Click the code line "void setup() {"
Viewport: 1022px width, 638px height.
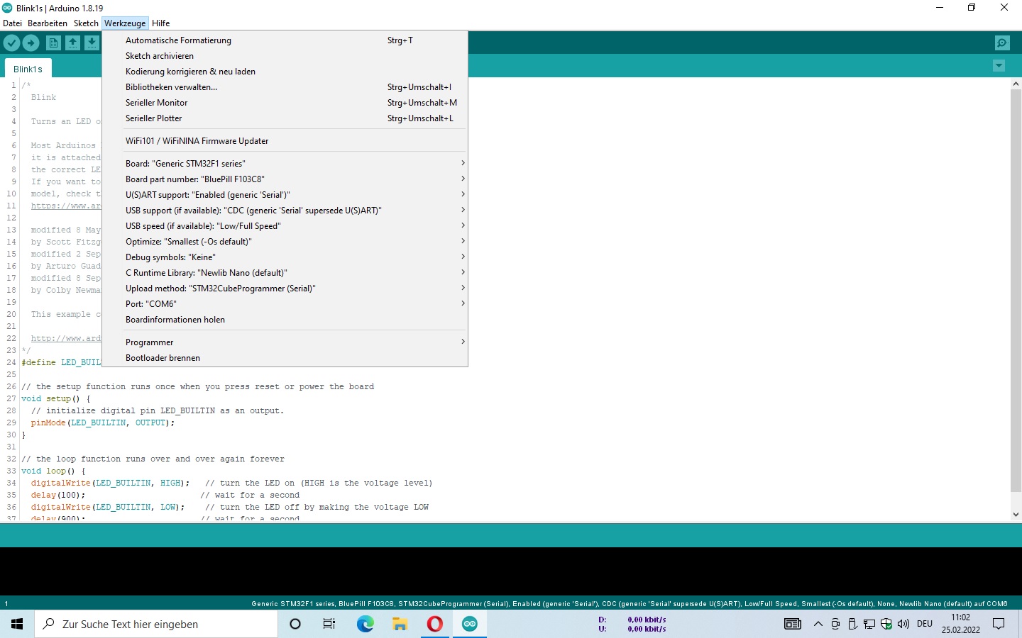click(x=56, y=398)
